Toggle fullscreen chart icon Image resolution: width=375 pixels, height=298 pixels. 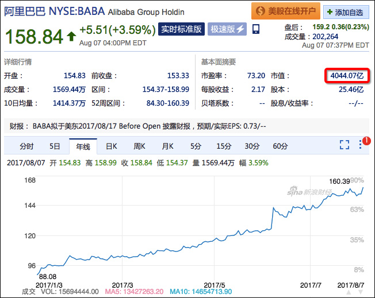pyautogui.click(x=345, y=145)
